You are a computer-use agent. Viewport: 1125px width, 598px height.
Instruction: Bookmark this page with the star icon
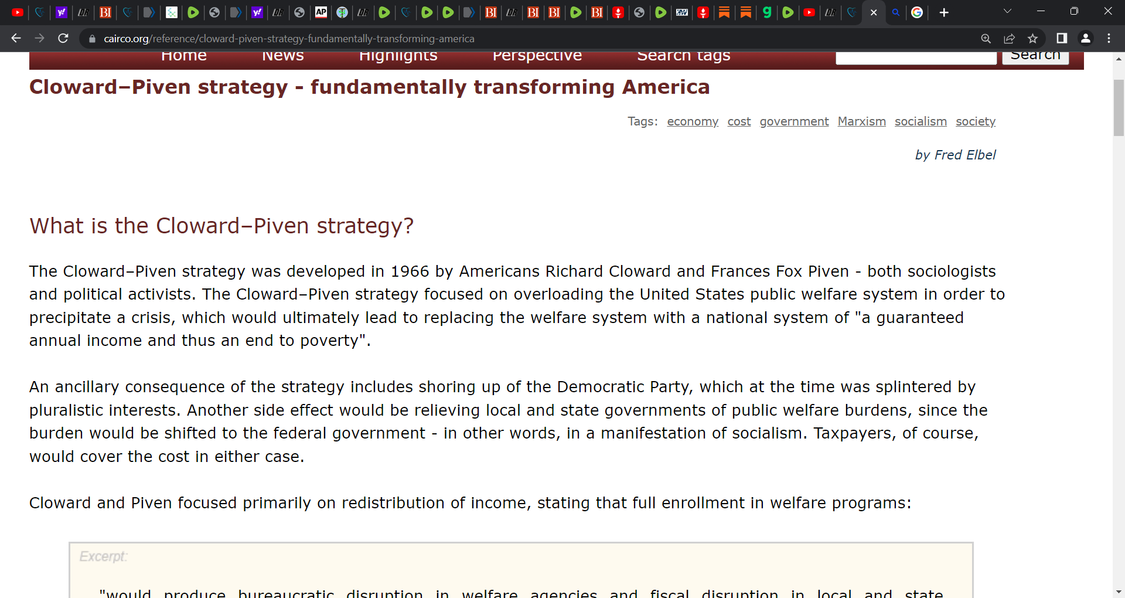(x=1033, y=38)
